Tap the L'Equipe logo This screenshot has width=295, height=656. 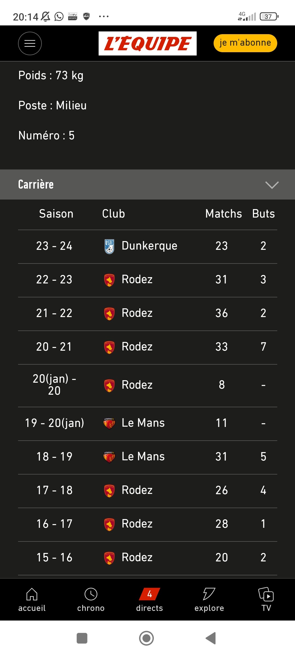click(147, 43)
